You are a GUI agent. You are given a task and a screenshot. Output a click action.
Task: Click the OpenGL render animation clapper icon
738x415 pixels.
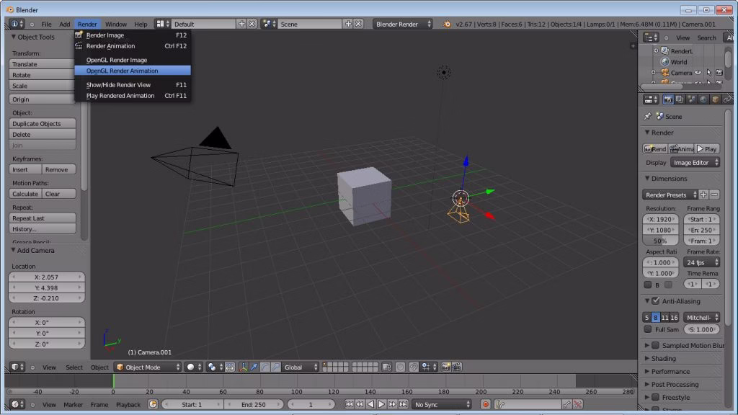pos(456,367)
